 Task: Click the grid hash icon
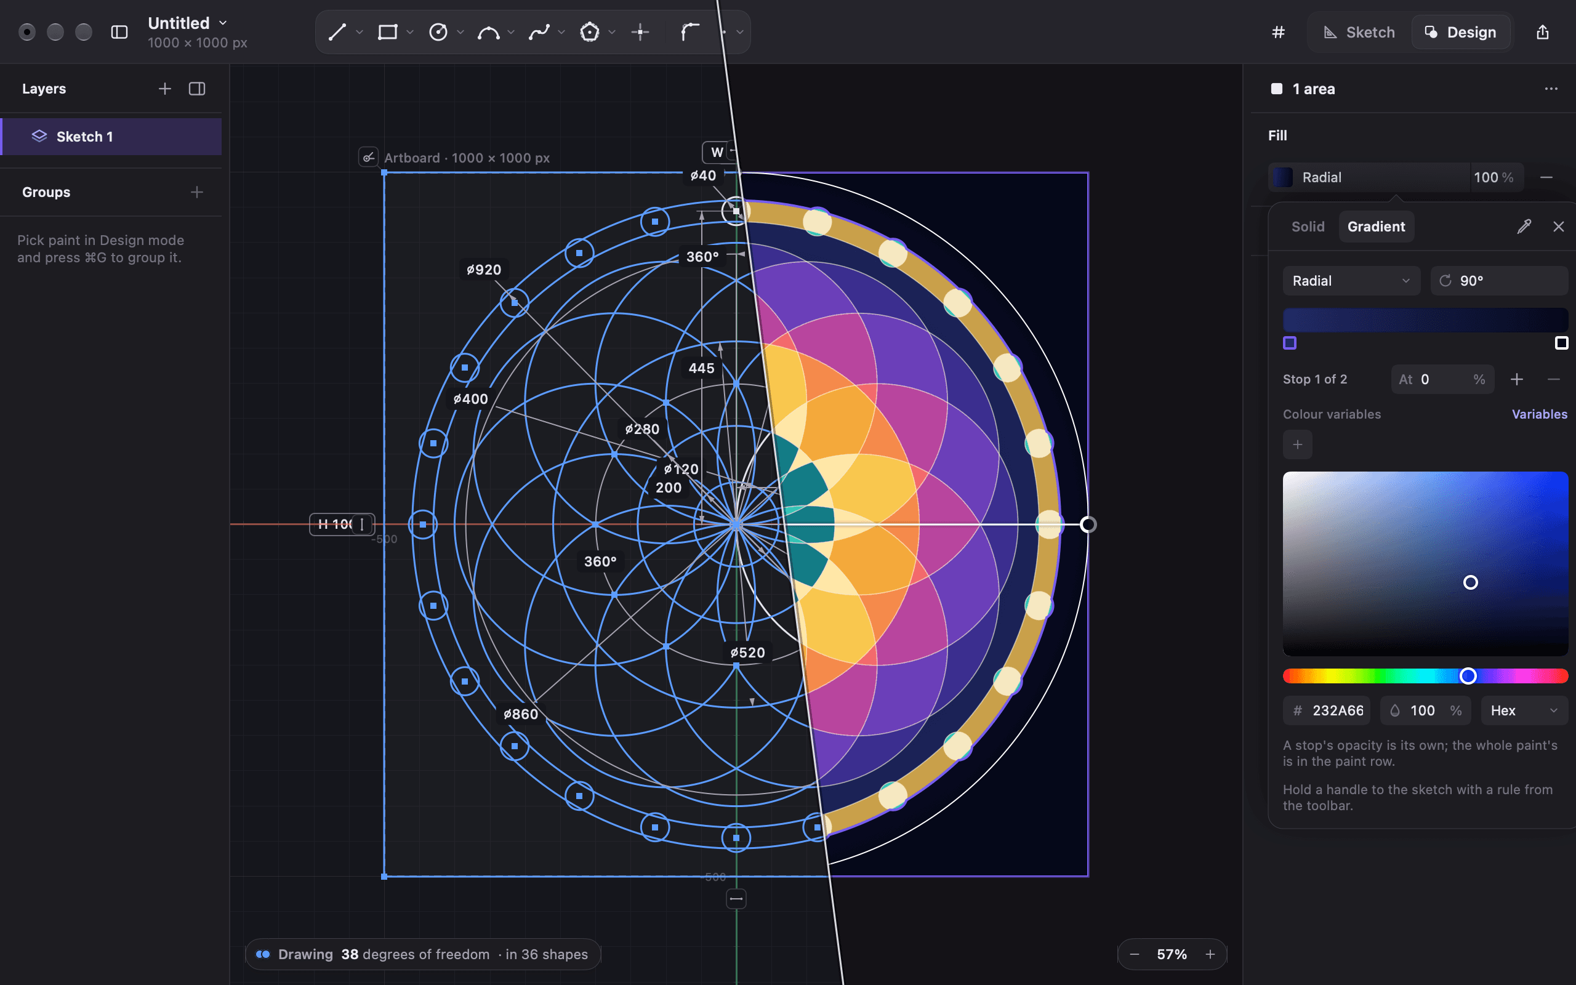click(x=1279, y=32)
